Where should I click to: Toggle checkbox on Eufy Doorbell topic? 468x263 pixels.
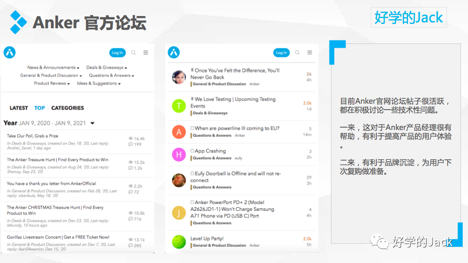coord(192,173)
